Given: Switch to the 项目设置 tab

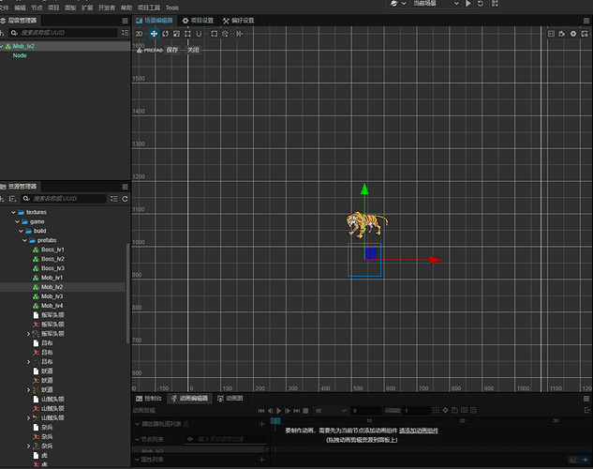Looking at the screenshot, I should coord(198,21).
